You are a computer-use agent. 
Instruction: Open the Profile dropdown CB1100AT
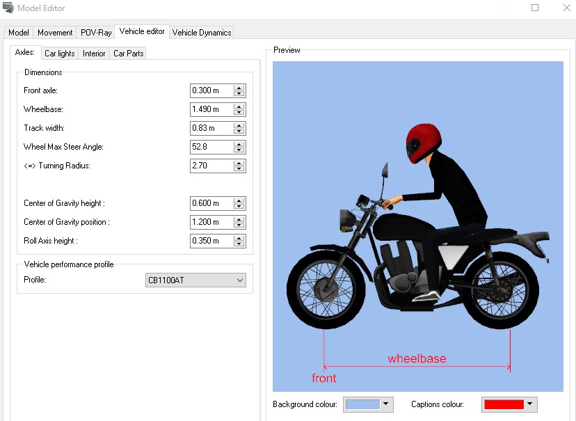[195, 280]
